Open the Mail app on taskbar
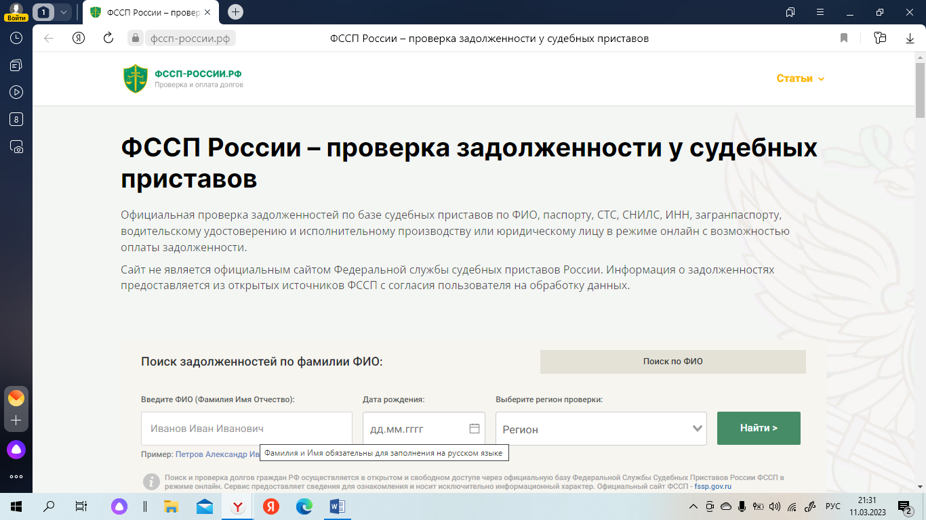Screen dimensions: 926x520 (205, 506)
